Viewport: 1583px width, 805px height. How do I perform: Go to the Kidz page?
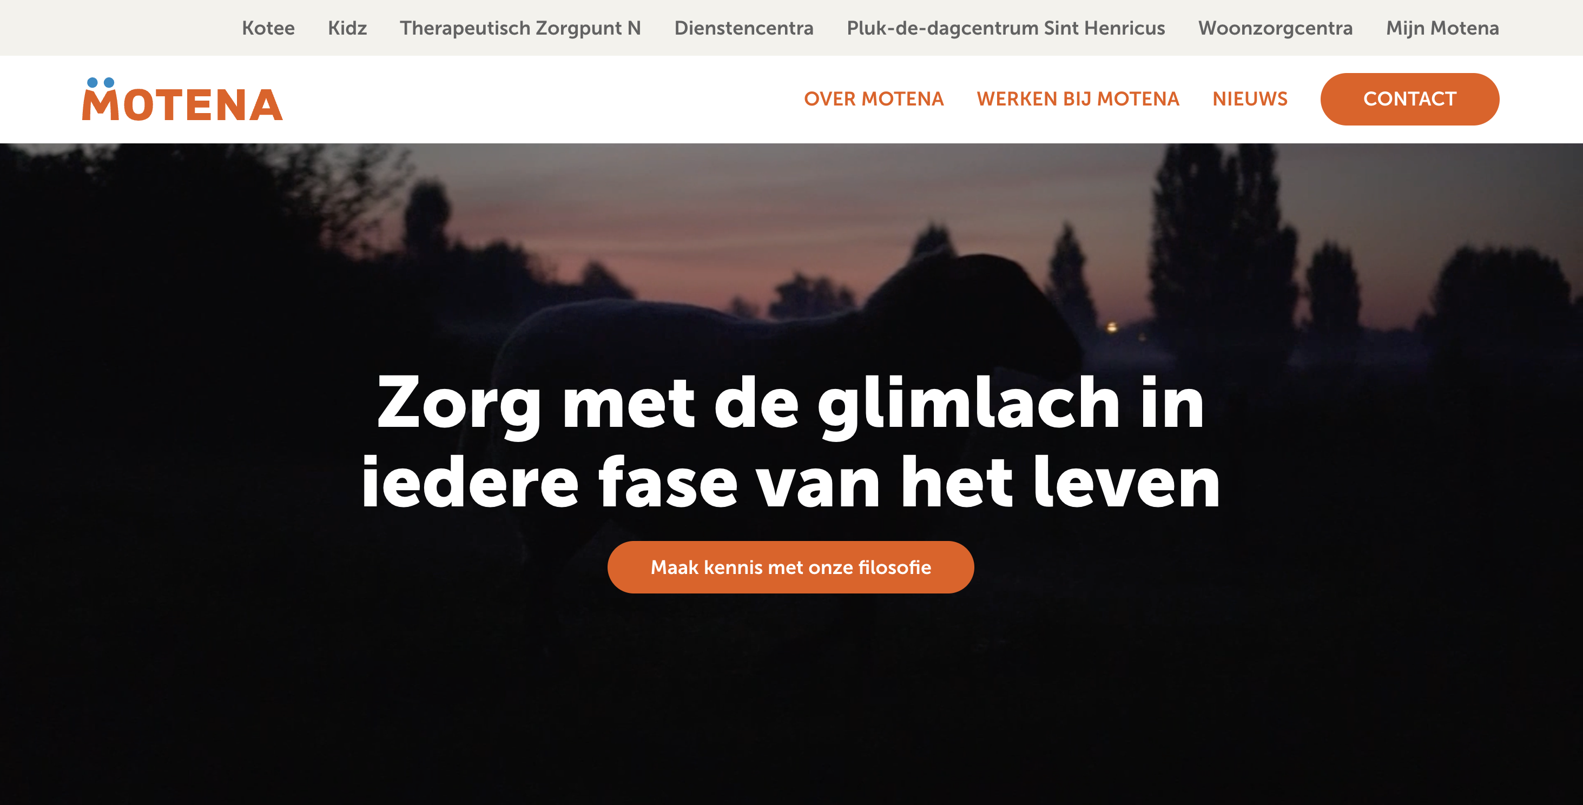(x=347, y=28)
